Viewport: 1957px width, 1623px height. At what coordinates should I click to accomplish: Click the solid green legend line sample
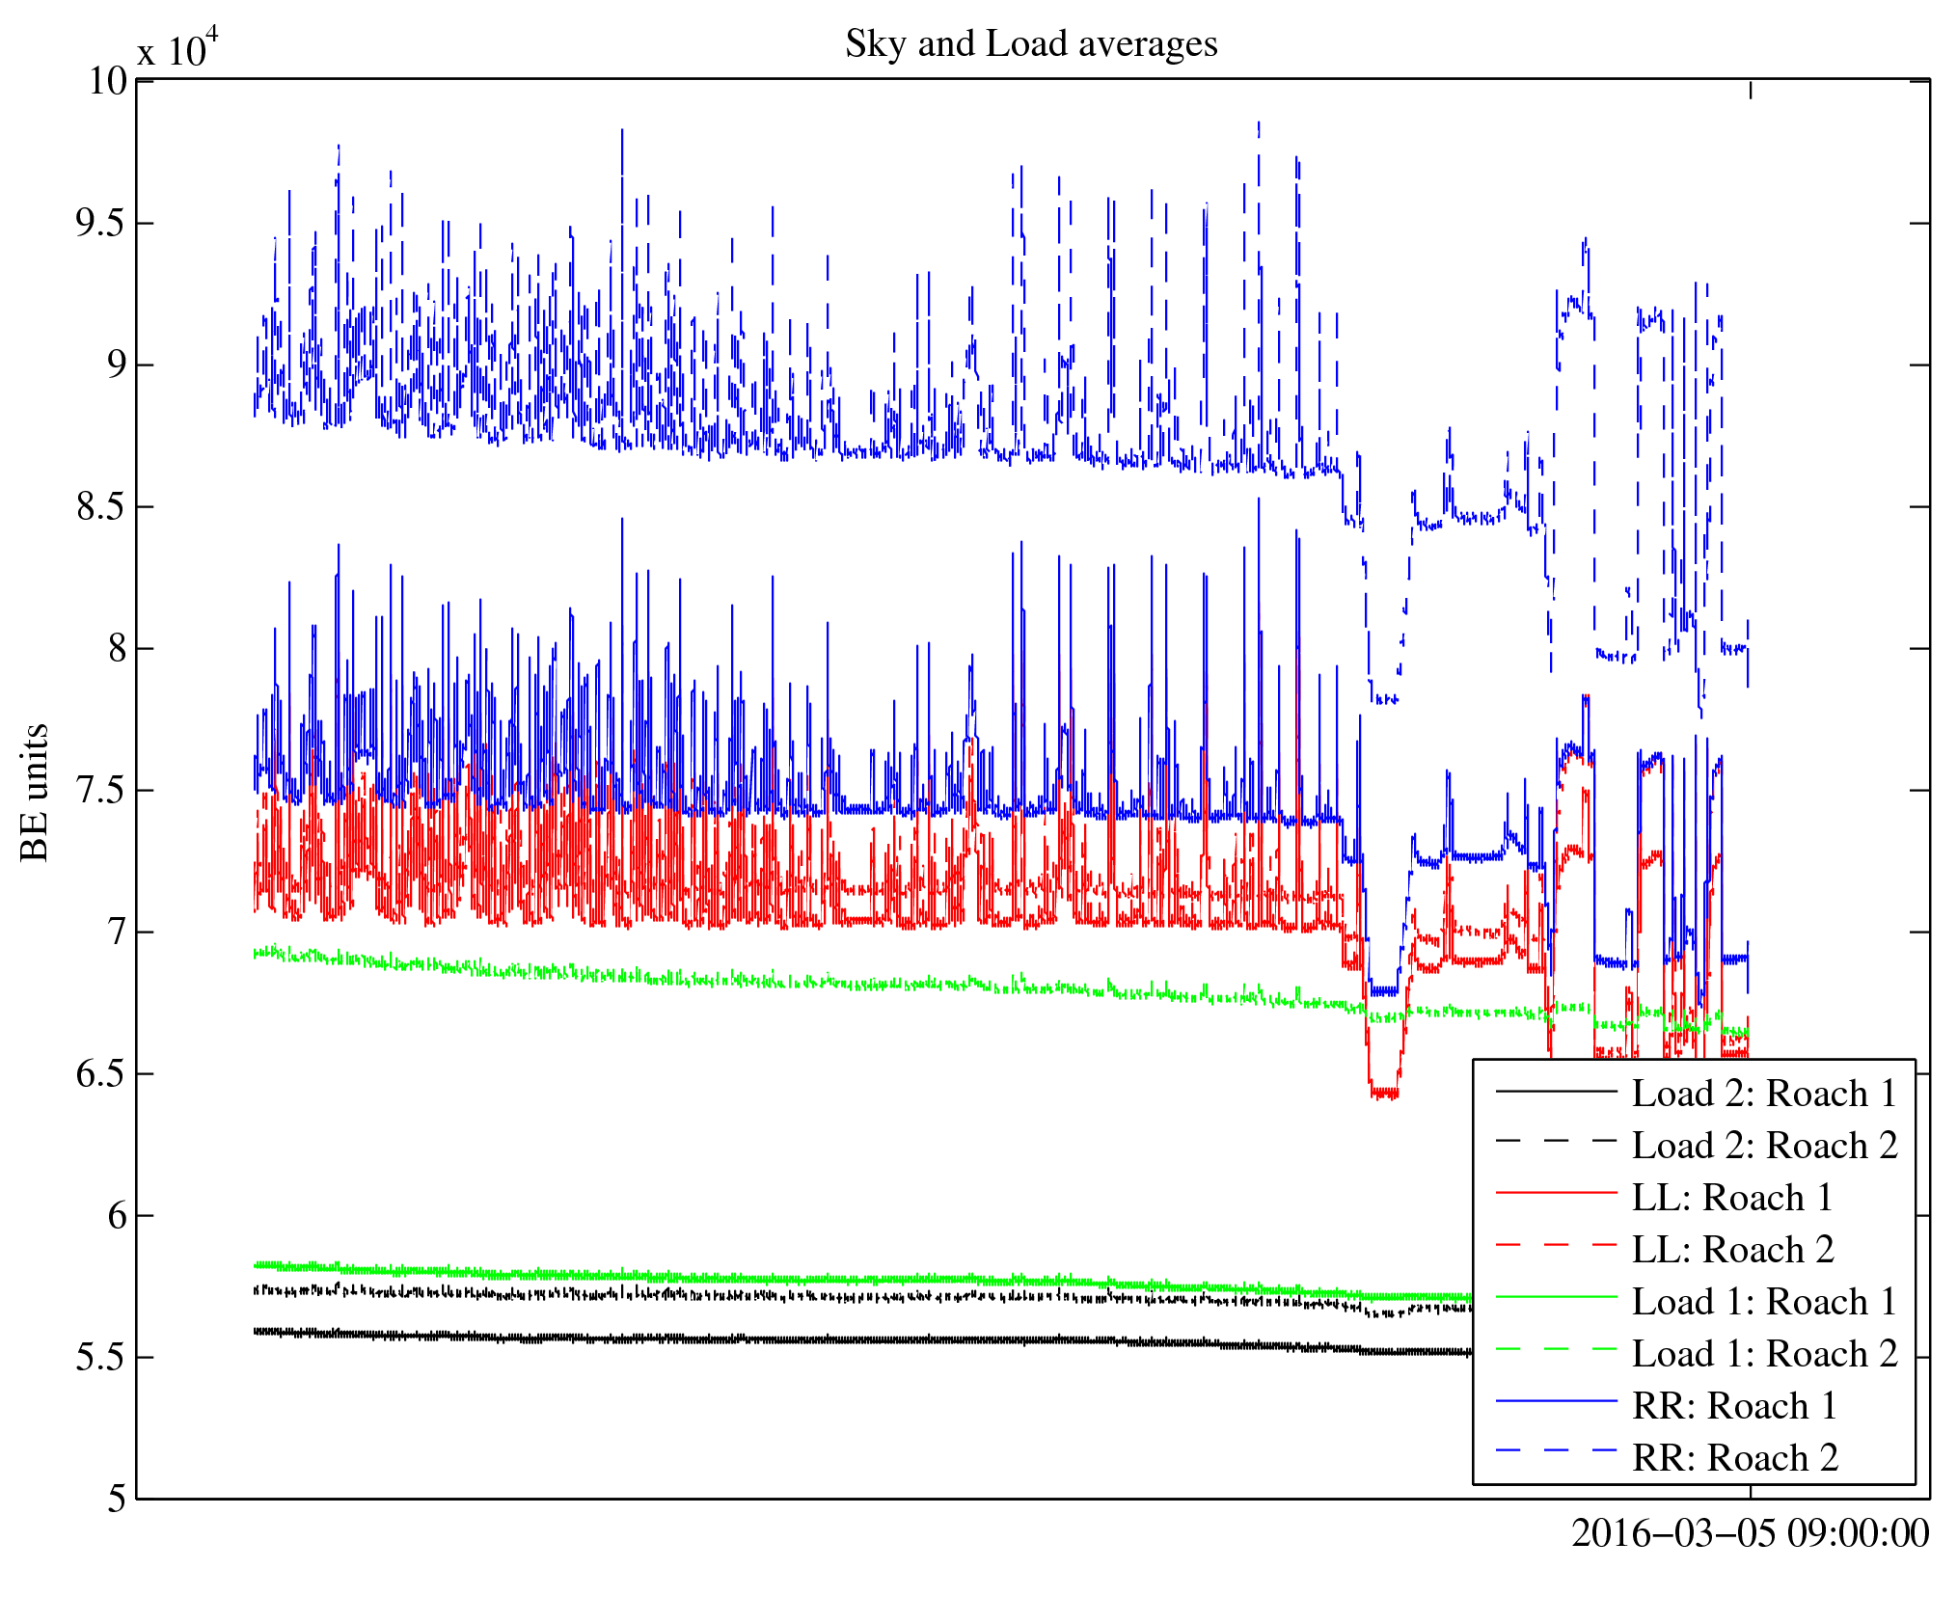coord(1555,1298)
